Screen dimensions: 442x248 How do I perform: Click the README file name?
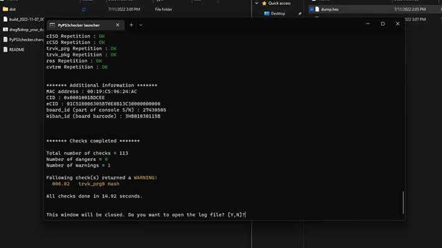click(17, 50)
